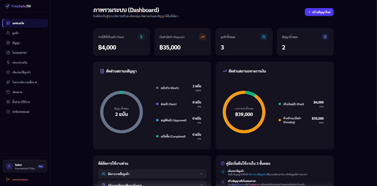Click the total contracts count 2
The width and height of the screenshot is (377, 186).
283,47
